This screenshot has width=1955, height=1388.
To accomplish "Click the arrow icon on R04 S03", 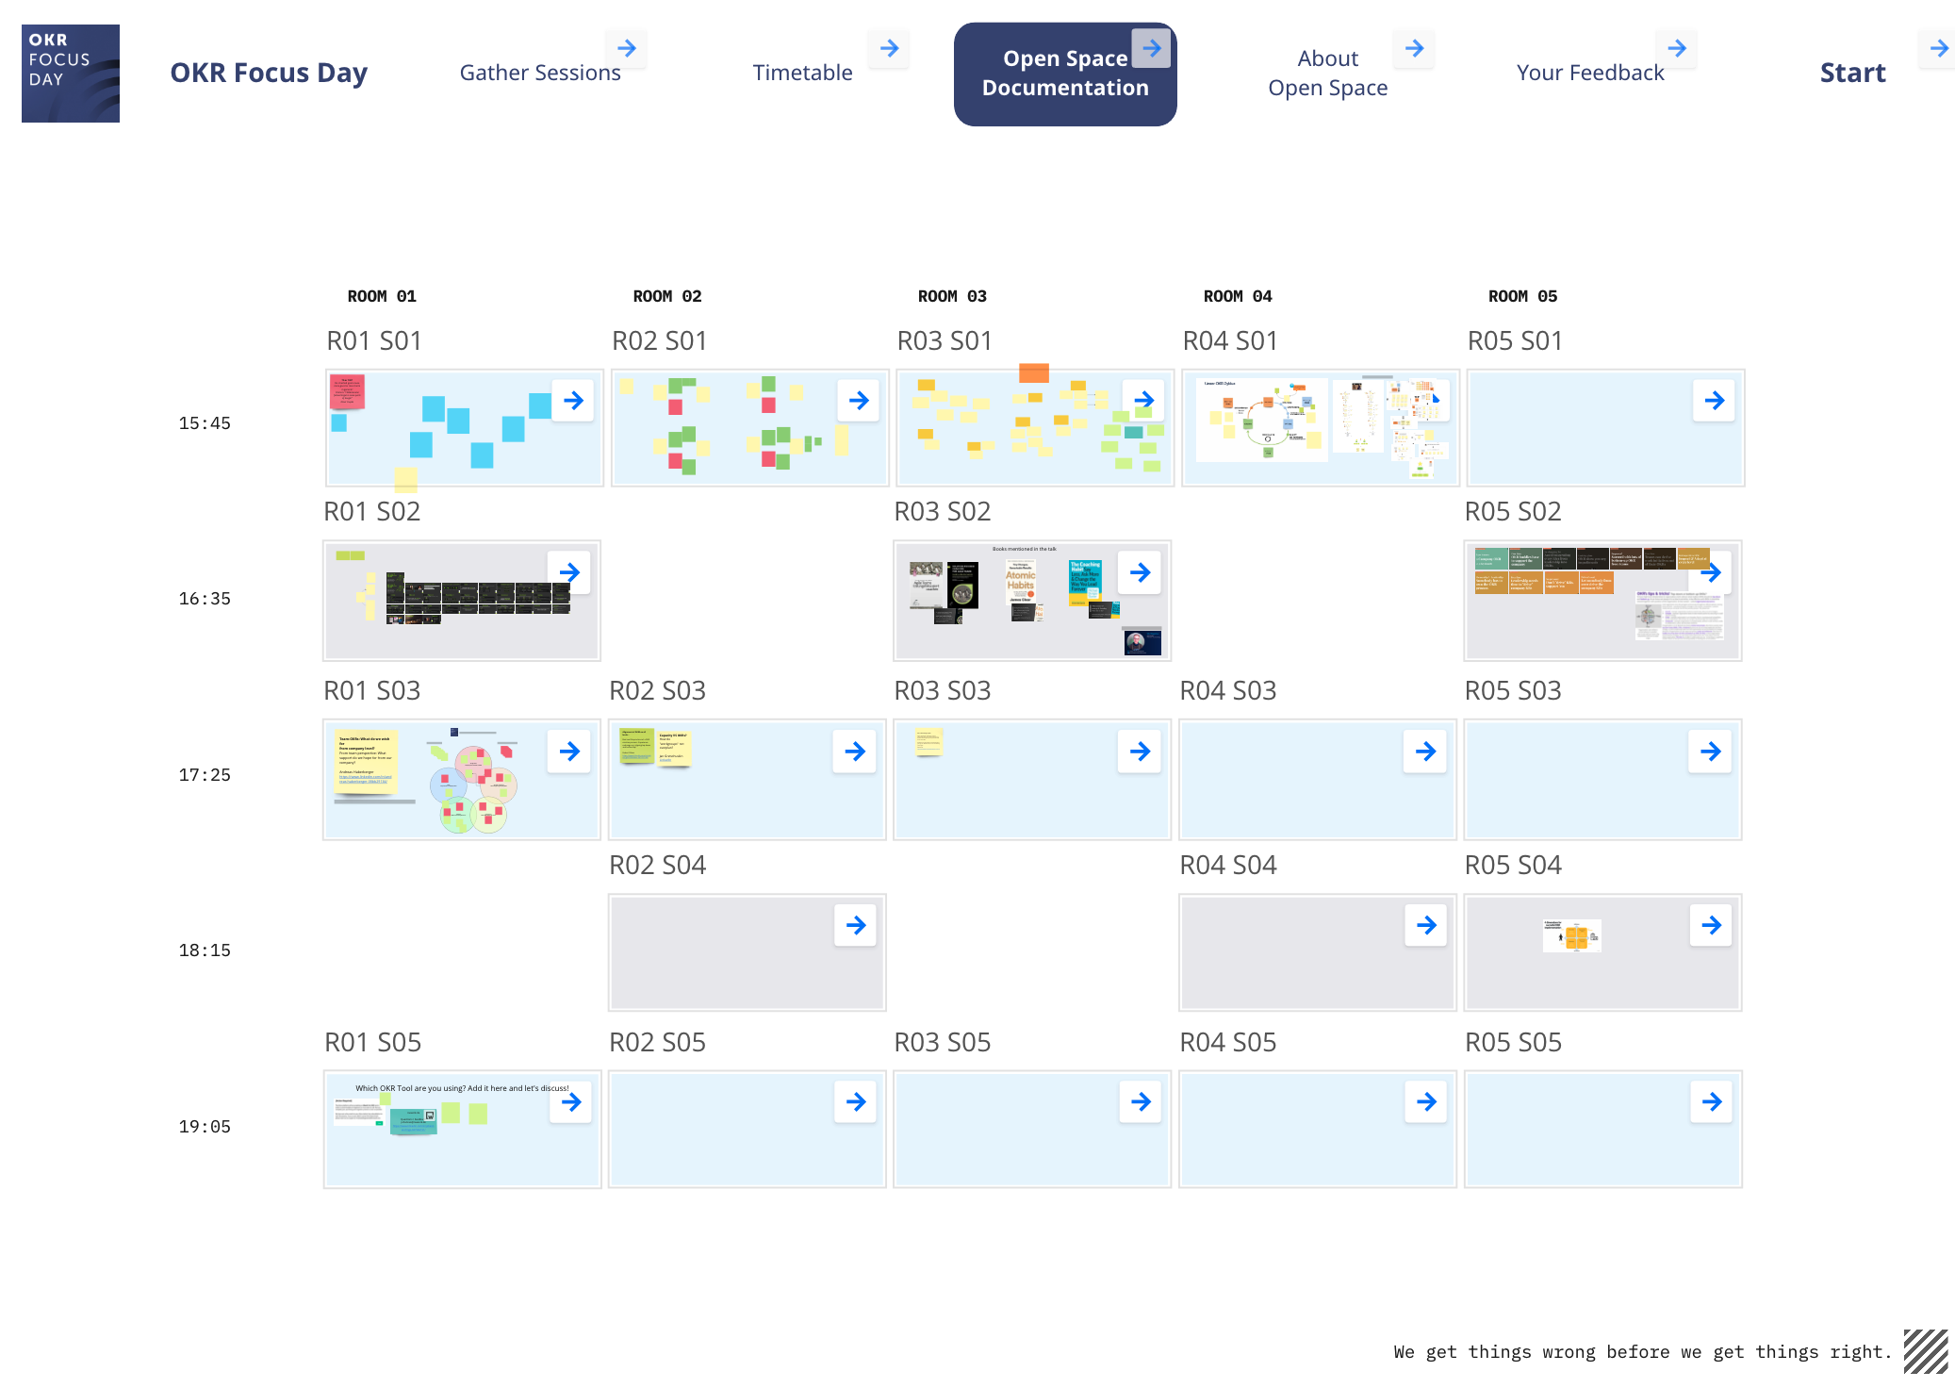I will (x=1425, y=752).
